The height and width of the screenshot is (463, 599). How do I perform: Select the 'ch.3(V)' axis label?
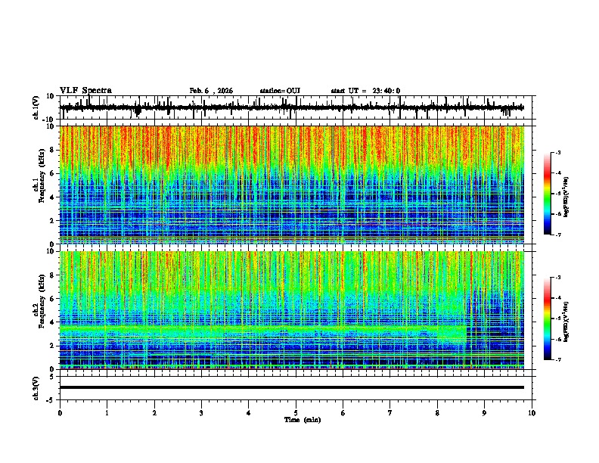pos(36,388)
